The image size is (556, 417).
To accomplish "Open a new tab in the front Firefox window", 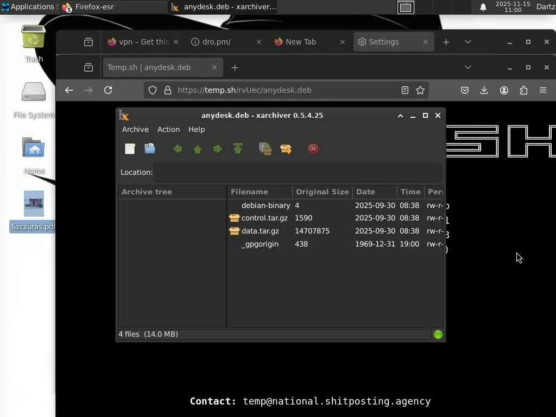I will tap(235, 68).
